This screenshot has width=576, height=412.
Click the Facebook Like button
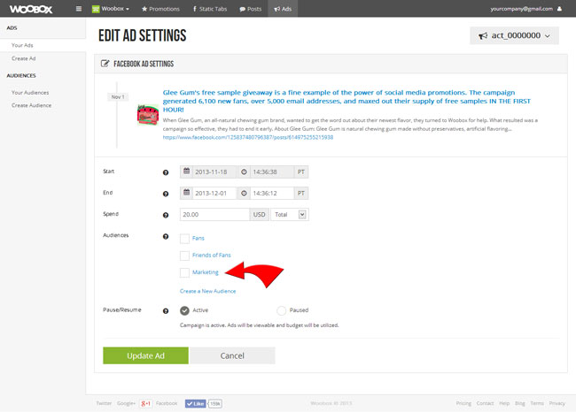(195, 403)
